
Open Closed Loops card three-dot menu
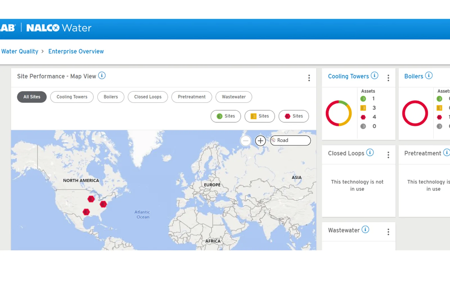[x=388, y=155]
